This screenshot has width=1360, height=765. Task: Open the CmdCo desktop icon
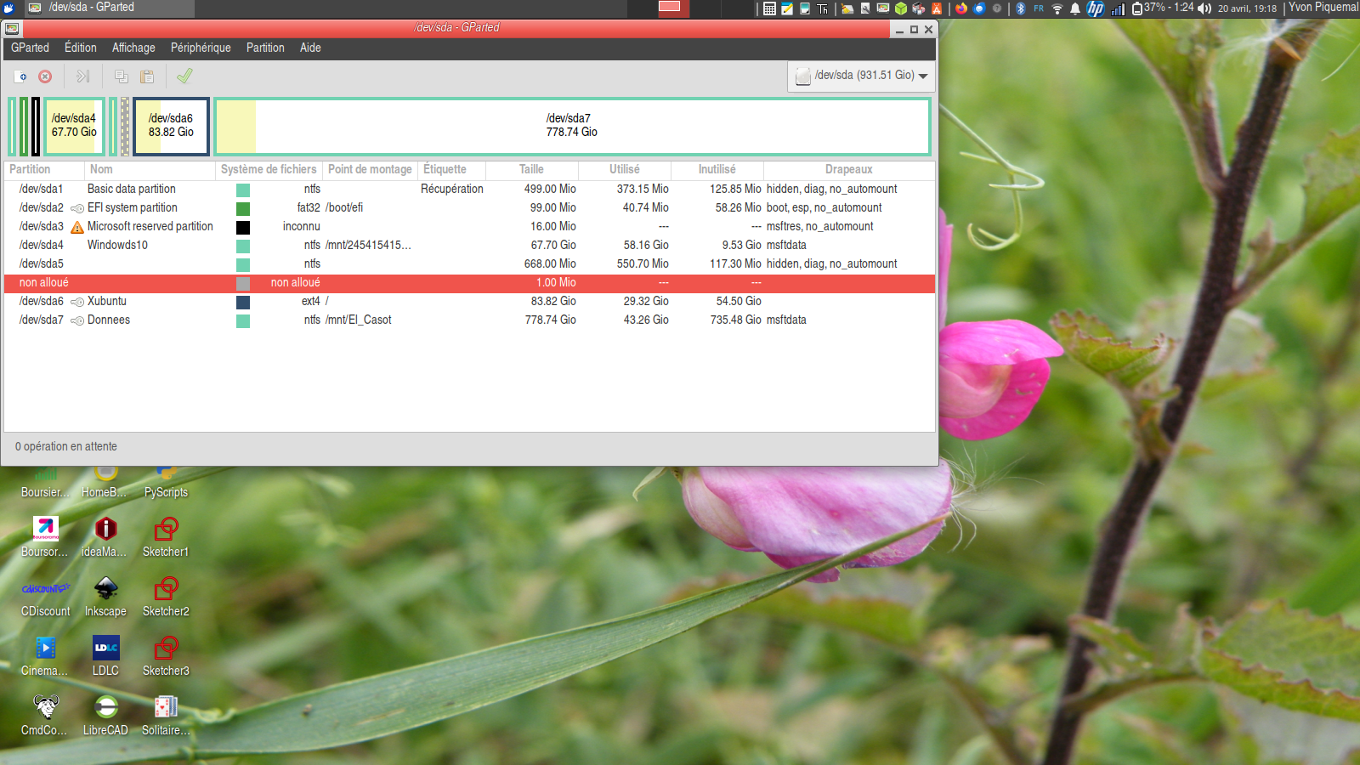45,716
